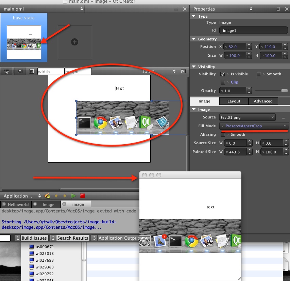Click the canvas height input field
This screenshot has height=281, width=290.
click(78, 72)
